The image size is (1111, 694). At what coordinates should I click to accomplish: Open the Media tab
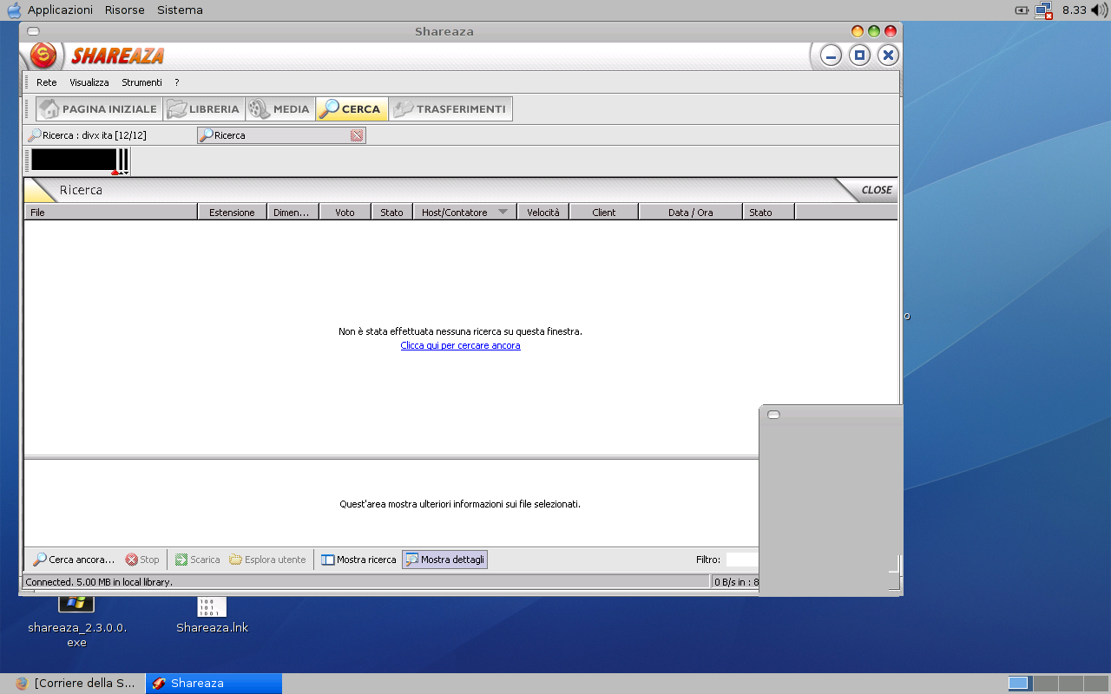tap(280, 109)
